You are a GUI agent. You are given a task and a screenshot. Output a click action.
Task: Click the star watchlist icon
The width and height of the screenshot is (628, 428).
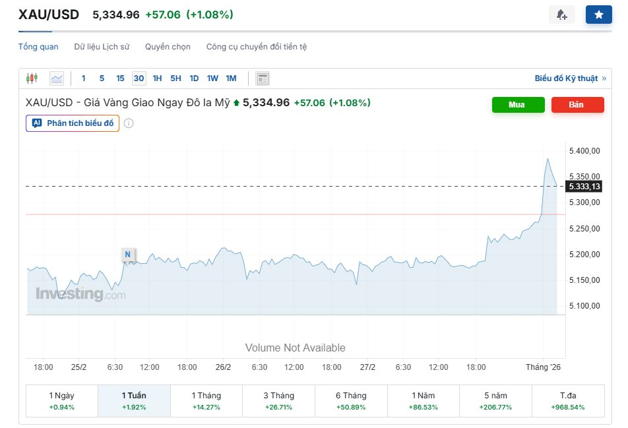tap(598, 15)
